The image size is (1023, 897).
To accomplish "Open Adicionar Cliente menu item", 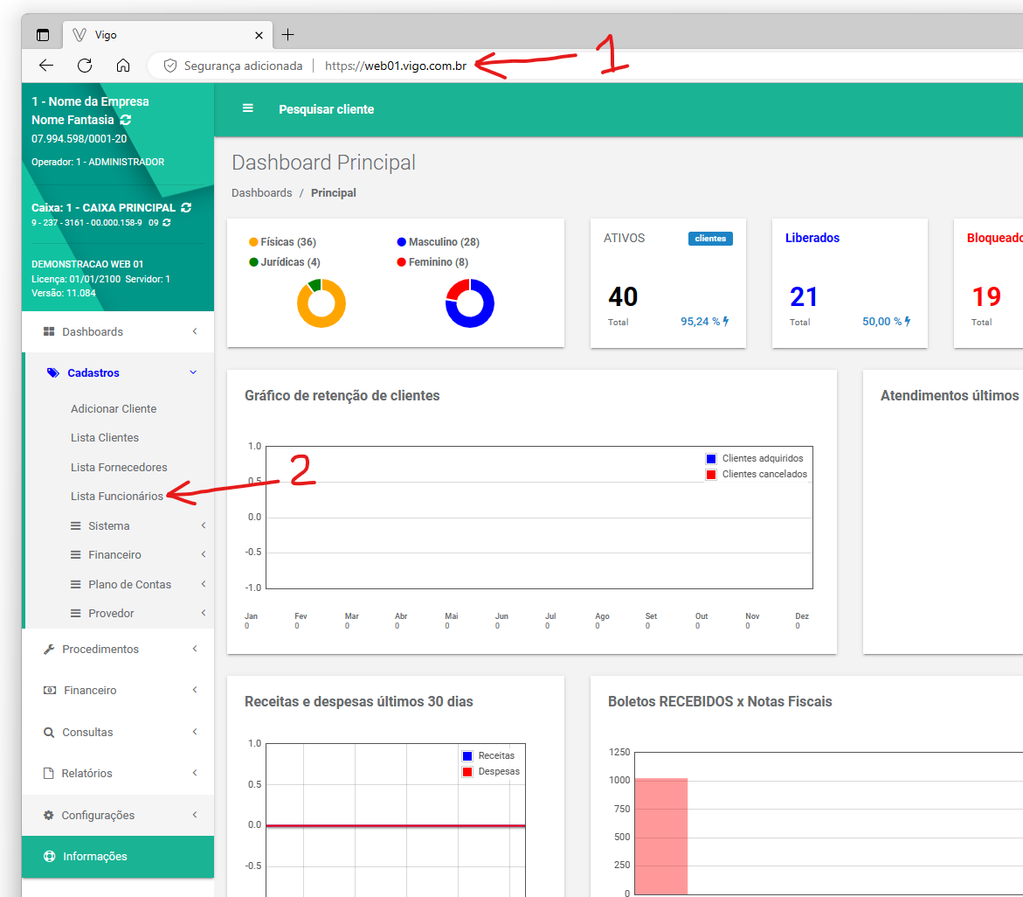I will [x=114, y=408].
